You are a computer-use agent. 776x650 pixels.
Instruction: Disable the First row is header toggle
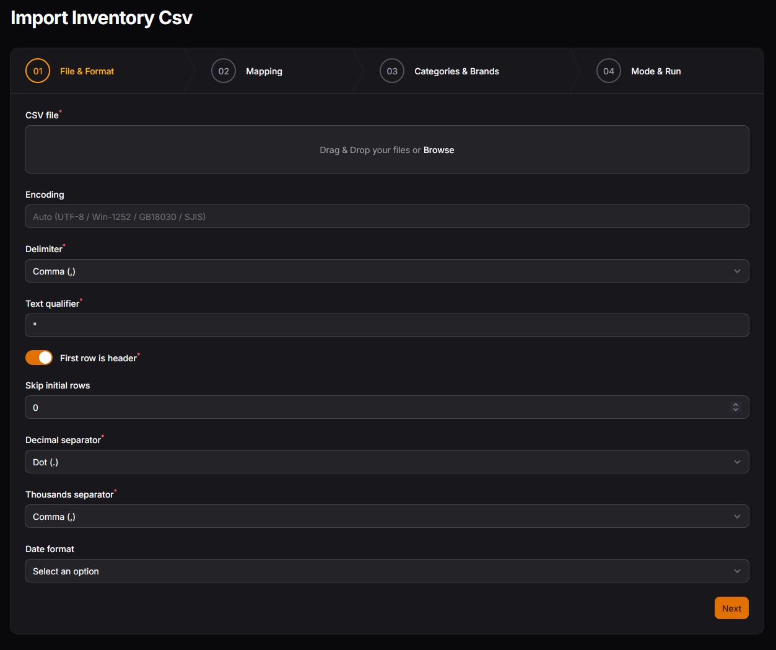[x=39, y=358]
